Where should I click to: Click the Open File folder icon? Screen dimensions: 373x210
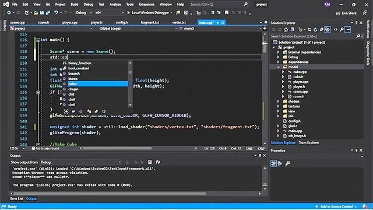36,13
